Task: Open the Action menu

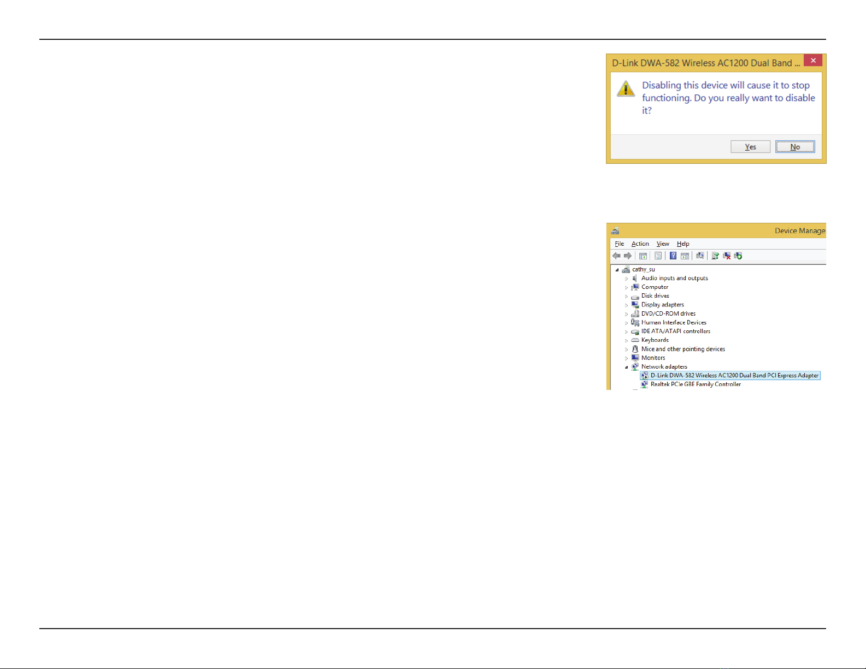Action: pos(640,244)
